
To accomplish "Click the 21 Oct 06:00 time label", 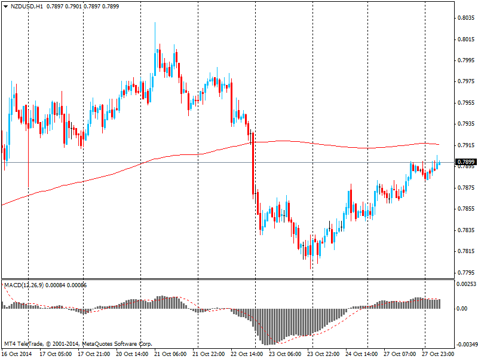I will [x=170, y=354].
